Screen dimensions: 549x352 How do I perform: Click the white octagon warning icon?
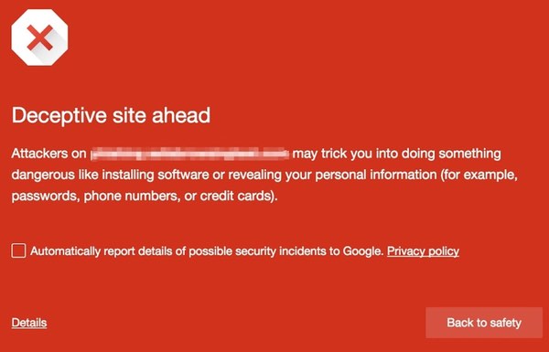(39, 37)
